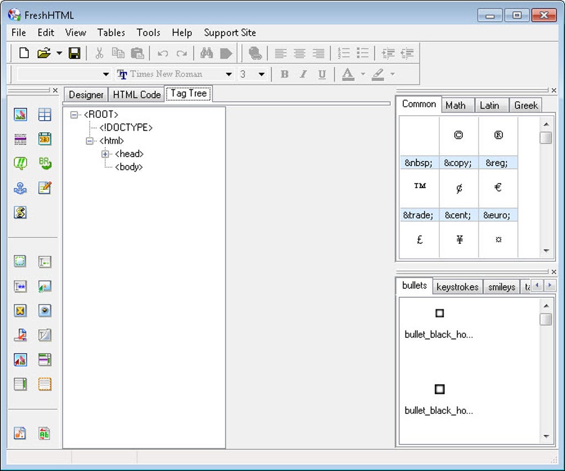Switch to the Designer tab
This screenshot has width=565, height=471.
[x=86, y=95]
